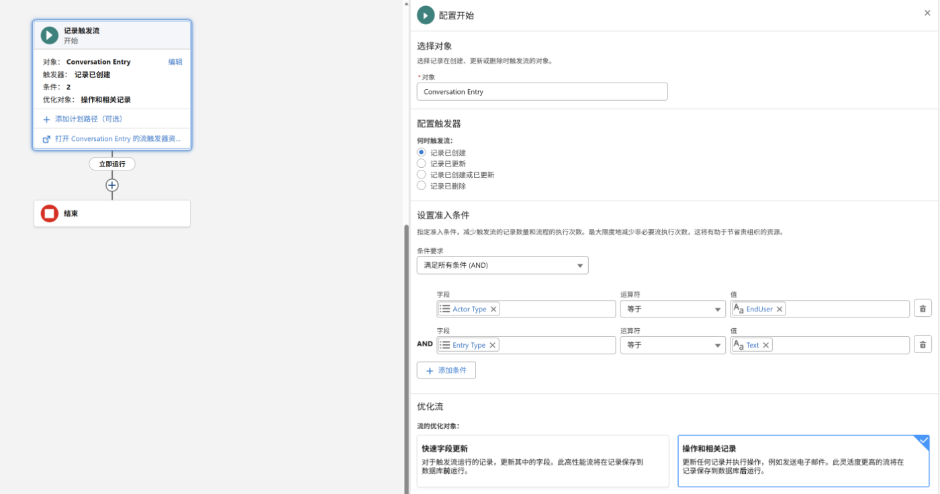This screenshot has width=940, height=494.
Task: Click the 编辑 link in start node
Action: tap(175, 62)
